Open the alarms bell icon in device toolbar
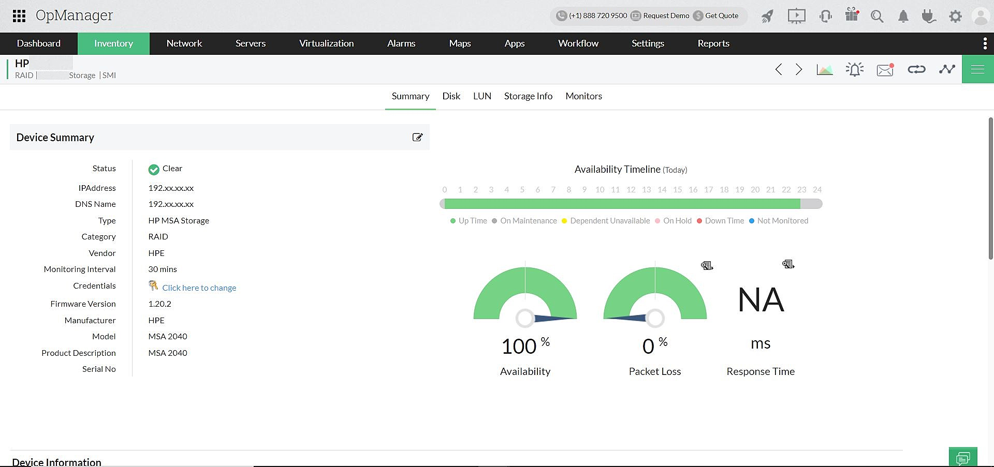The width and height of the screenshot is (994, 467). coord(854,69)
